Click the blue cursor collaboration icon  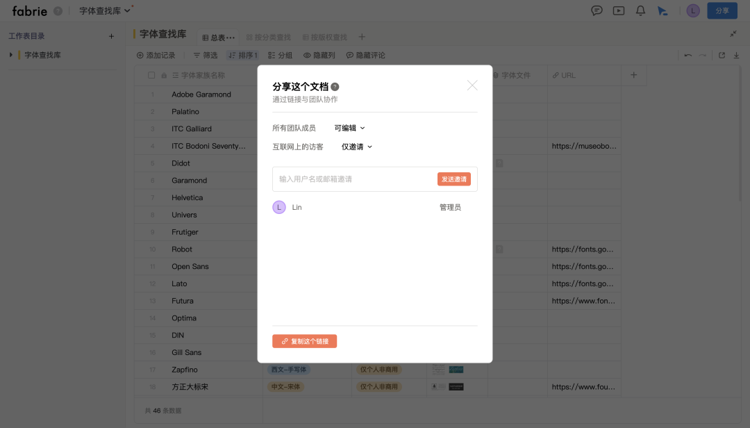[662, 10]
